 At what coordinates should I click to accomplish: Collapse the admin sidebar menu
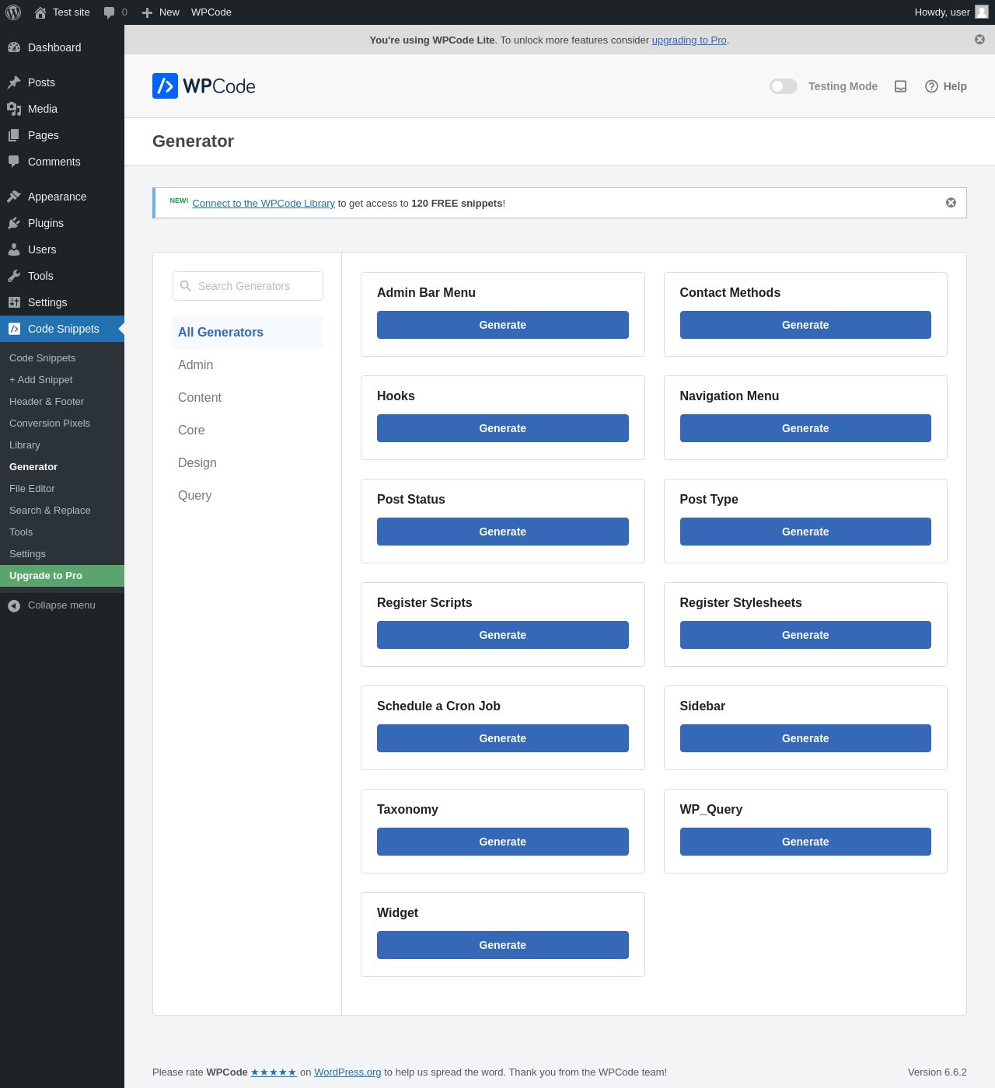pos(51,605)
